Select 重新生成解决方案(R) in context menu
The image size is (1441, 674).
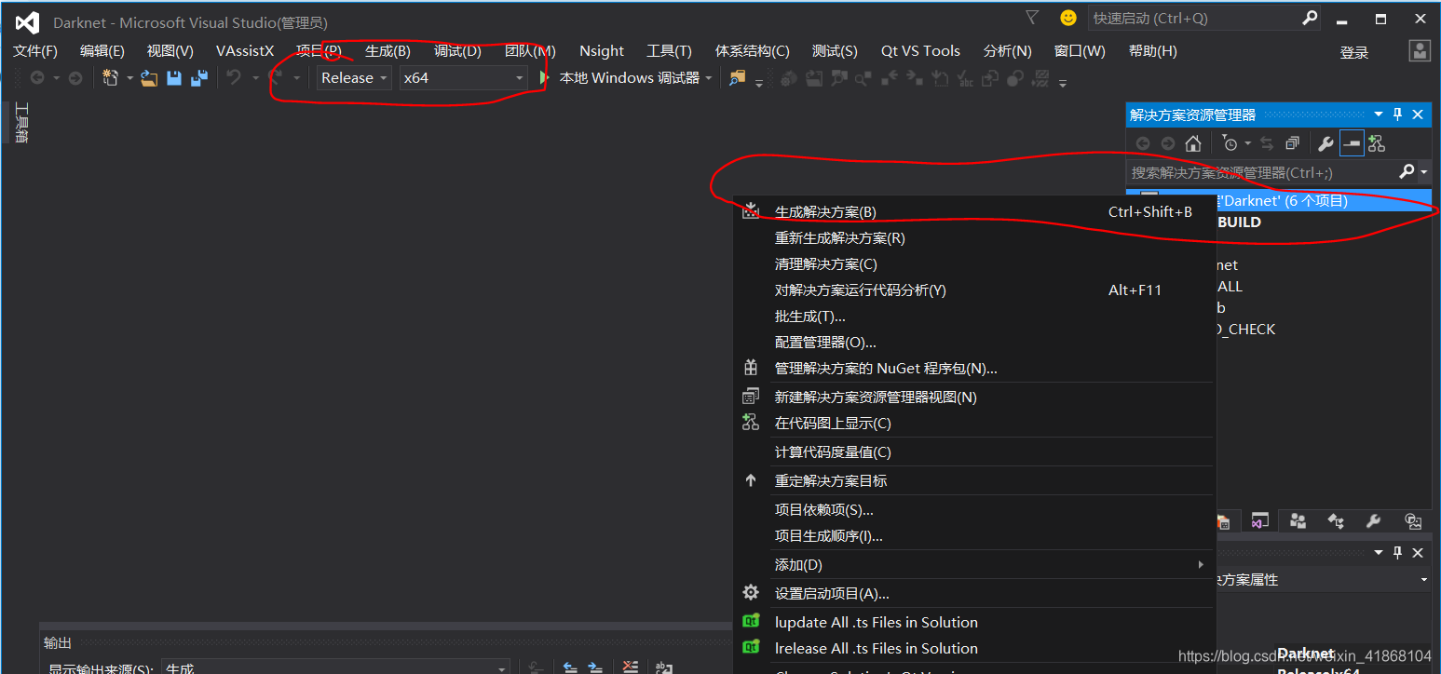tap(973, 238)
